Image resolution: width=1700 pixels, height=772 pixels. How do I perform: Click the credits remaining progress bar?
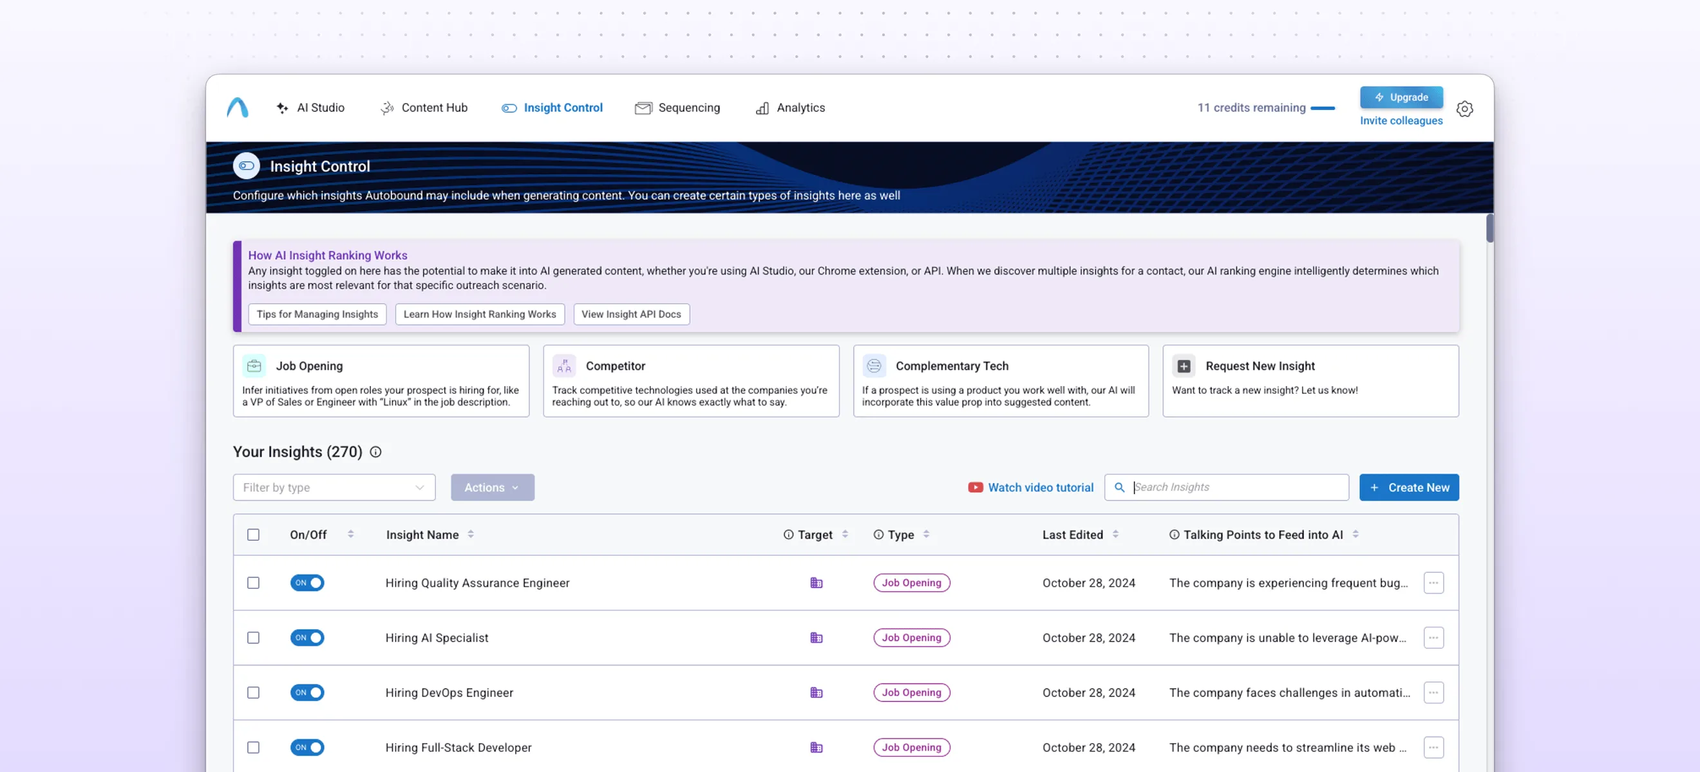click(1323, 108)
